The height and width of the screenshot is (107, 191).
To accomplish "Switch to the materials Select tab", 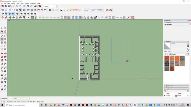I will tap(166, 51).
